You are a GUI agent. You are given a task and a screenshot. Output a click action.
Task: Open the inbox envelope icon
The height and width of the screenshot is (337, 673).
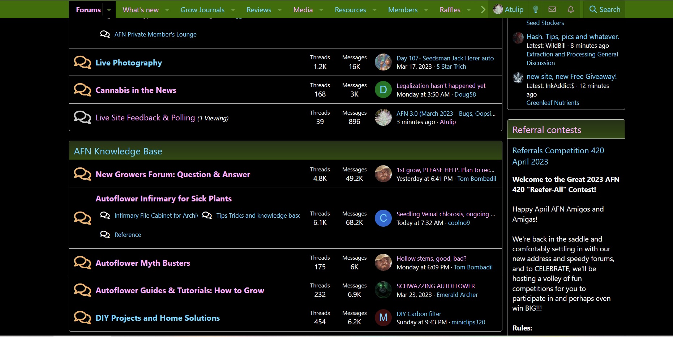tap(552, 9)
